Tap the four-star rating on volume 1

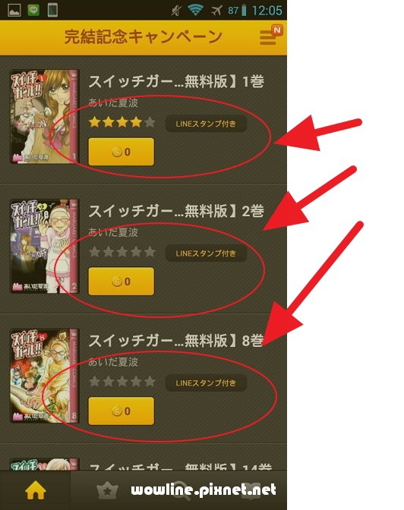tap(122, 123)
